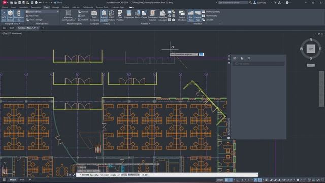This screenshot has width=325, height=183.
Task: Open the Express Tools tab
Action: (x=102, y=7)
